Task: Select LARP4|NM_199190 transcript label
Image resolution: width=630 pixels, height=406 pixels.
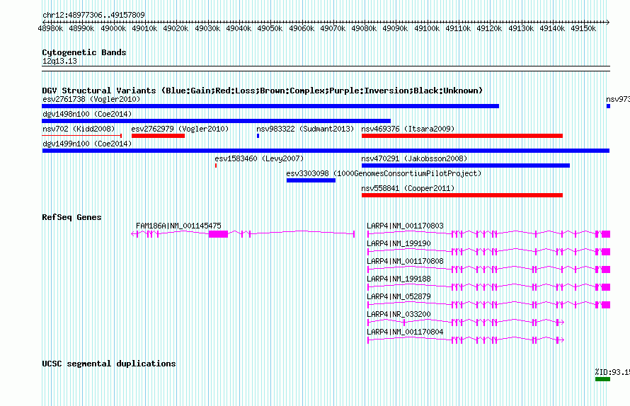Action: 399,243
